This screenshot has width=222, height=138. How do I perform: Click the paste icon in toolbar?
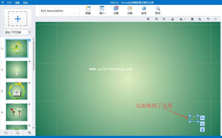199,19
